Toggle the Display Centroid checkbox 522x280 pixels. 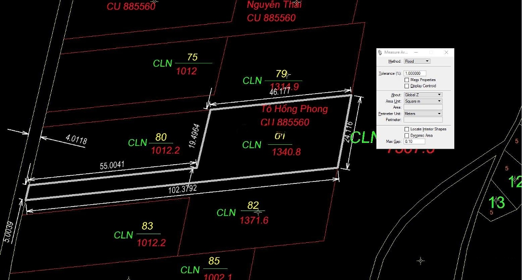(x=407, y=86)
